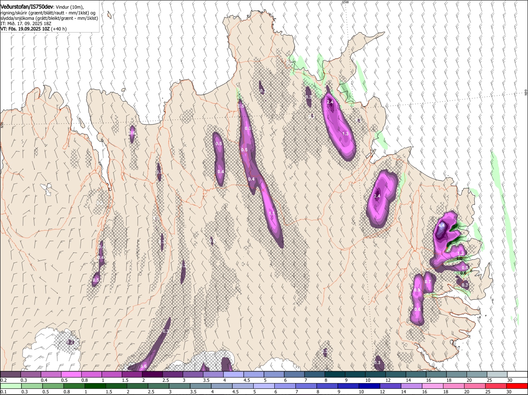Screen dimensions: 528x395
Task: Pick the dark green 1 to 1.5 swatch in the lower legend
Action: 94,386
